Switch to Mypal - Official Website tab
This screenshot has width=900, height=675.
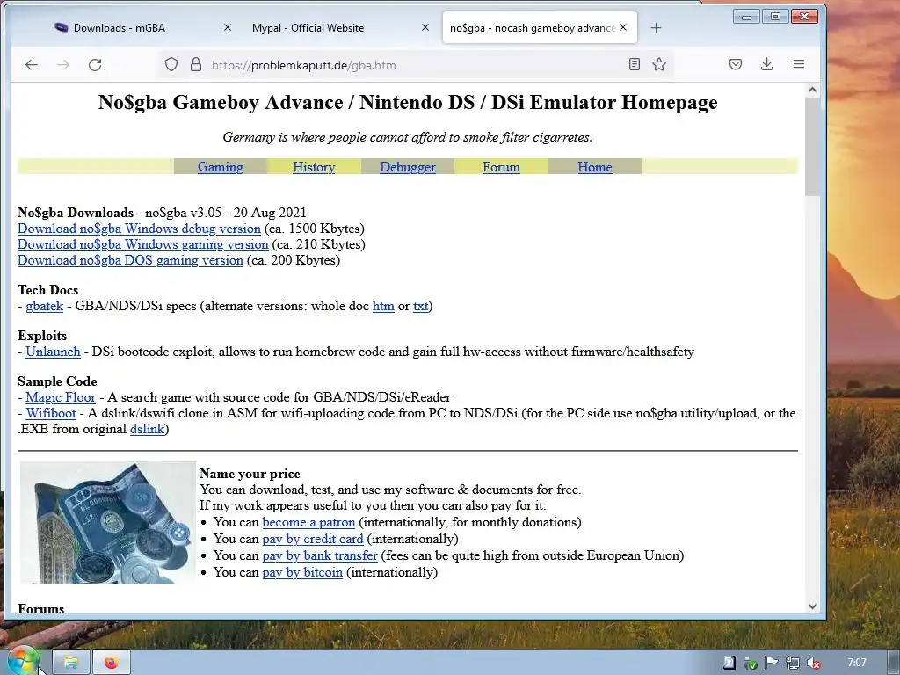341,27
